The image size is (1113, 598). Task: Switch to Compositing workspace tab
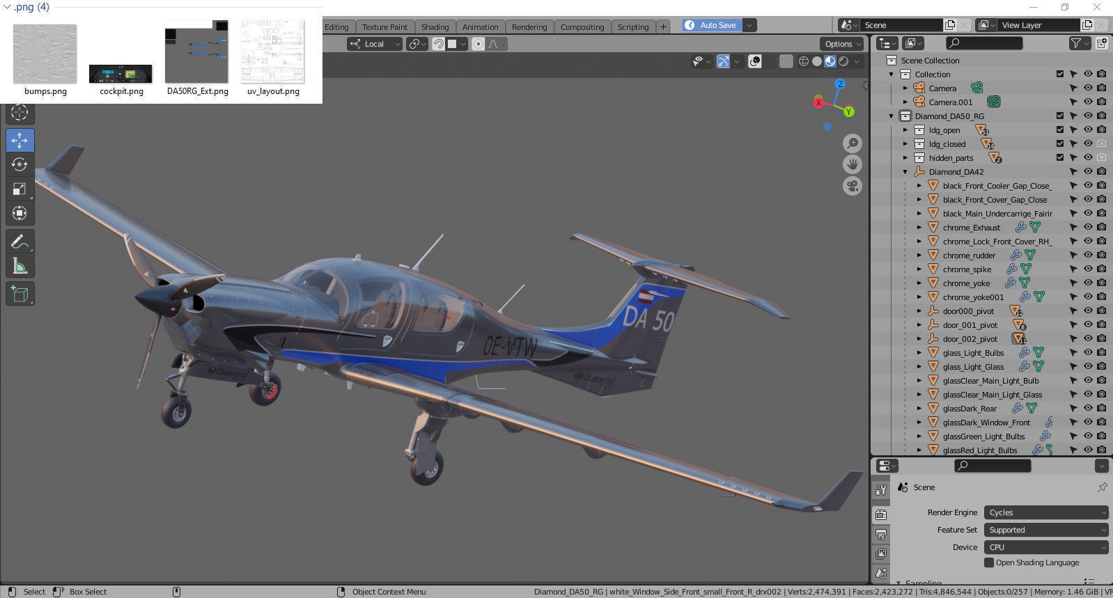coord(582,27)
